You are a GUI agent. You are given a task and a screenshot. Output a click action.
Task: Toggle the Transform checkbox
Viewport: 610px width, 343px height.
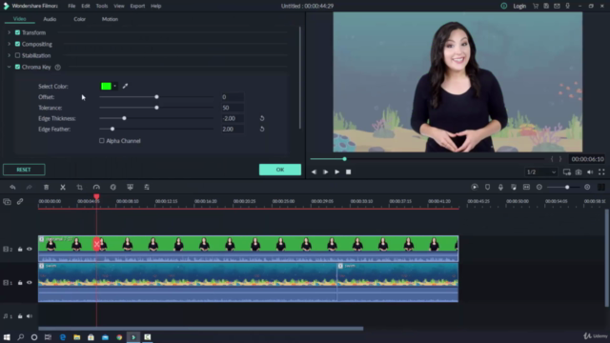pos(17,32)
